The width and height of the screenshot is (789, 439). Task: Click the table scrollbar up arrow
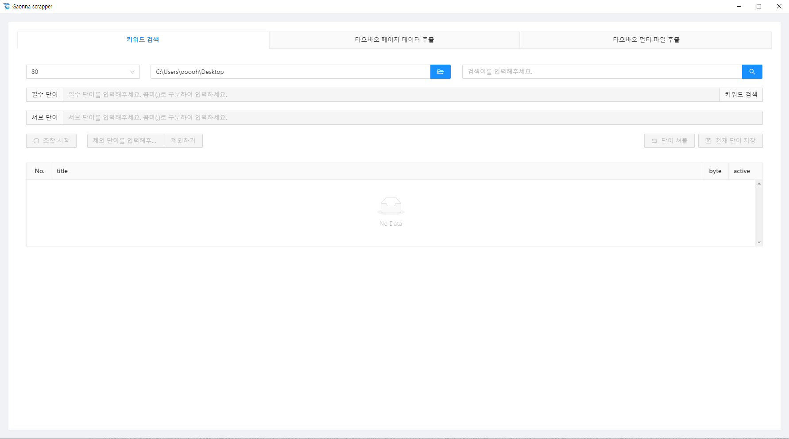coord(759,183)
